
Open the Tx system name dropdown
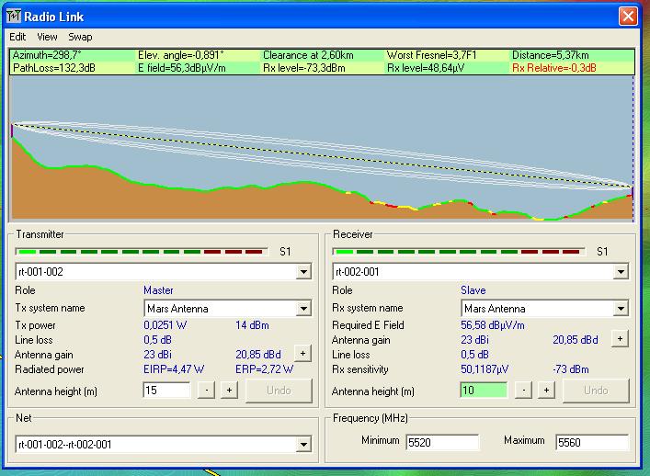click(303, 309)
